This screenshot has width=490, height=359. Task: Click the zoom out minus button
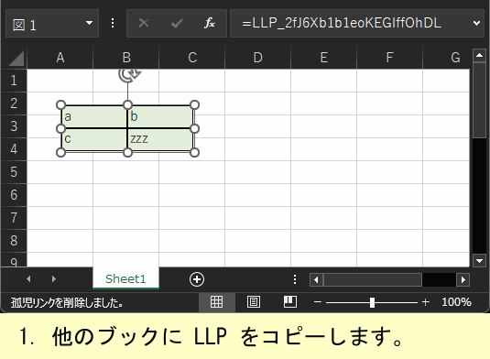318,302
